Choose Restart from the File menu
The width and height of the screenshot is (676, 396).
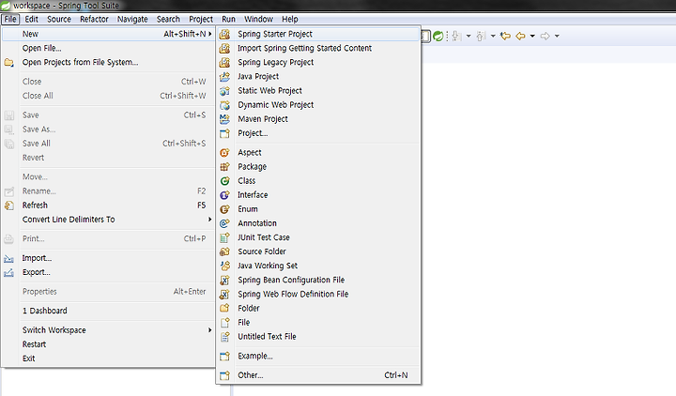[x=108, y=344]
